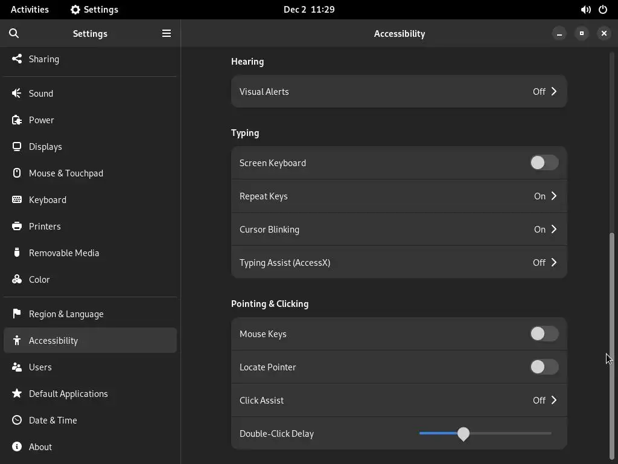This screenshot has width=618, height=464.
Task: Open the hamburger menu in Settings header
Action: click(x=167, y=33)
